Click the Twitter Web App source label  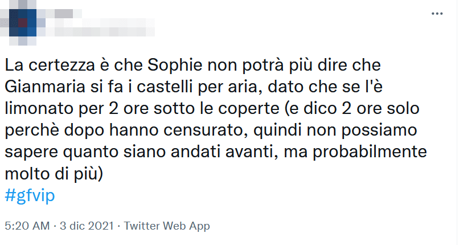(167, 226)
